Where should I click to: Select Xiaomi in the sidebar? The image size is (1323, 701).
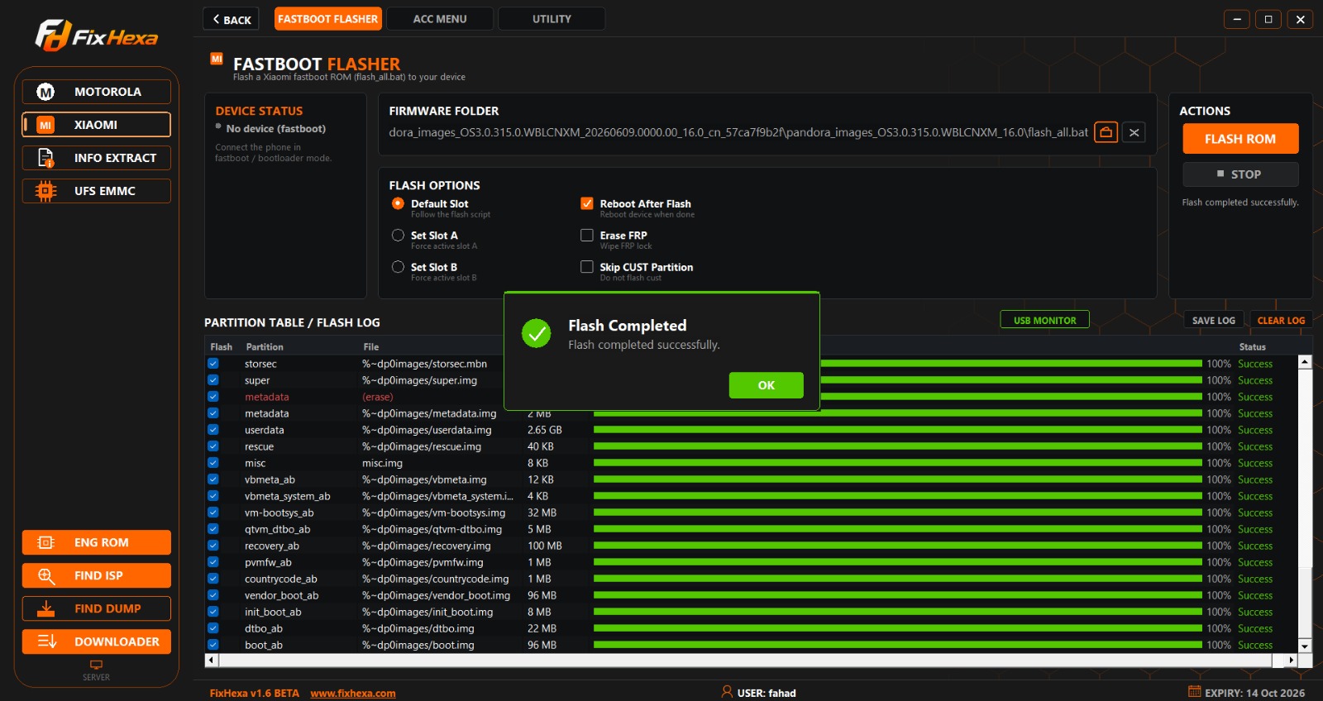click(96, 125)
